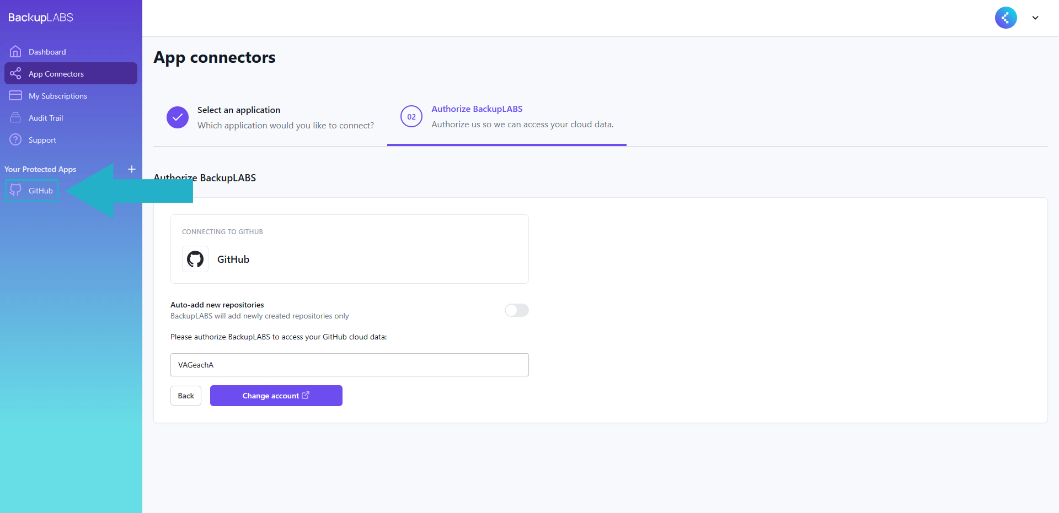Open Audit Trail menu item
This screenshot has width=1059, height=513.
[x=71, y=117]
